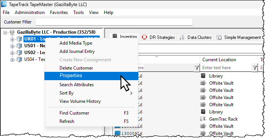Click the filter funnel in Current Location column
Screen dimensions: 266x138
click(255, 68)
